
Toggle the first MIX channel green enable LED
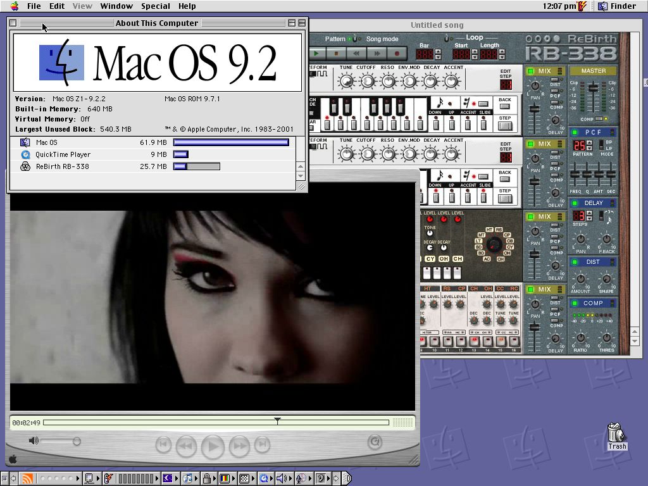click(531, 71)
